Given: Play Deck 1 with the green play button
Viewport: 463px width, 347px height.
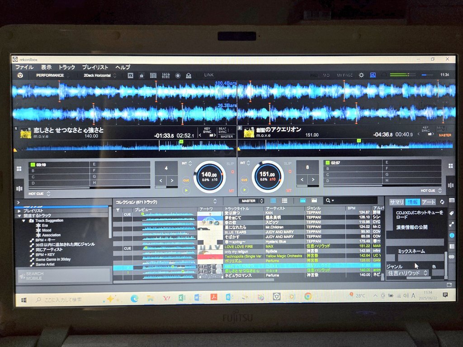Looking at the screenshot, I should pos(186,190).
